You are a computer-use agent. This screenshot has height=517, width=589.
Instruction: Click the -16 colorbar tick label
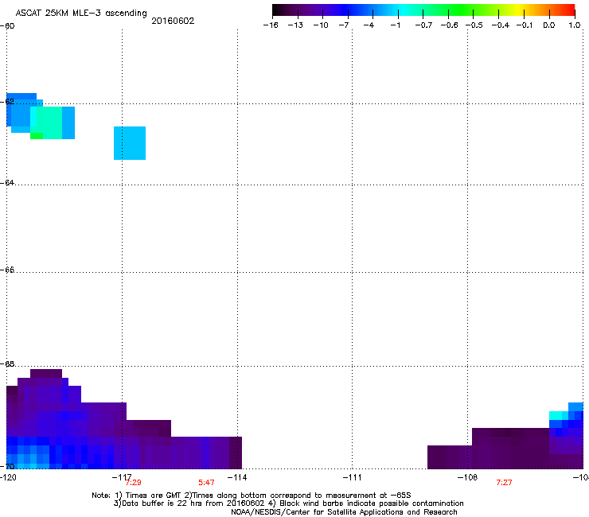coord(271,25)
